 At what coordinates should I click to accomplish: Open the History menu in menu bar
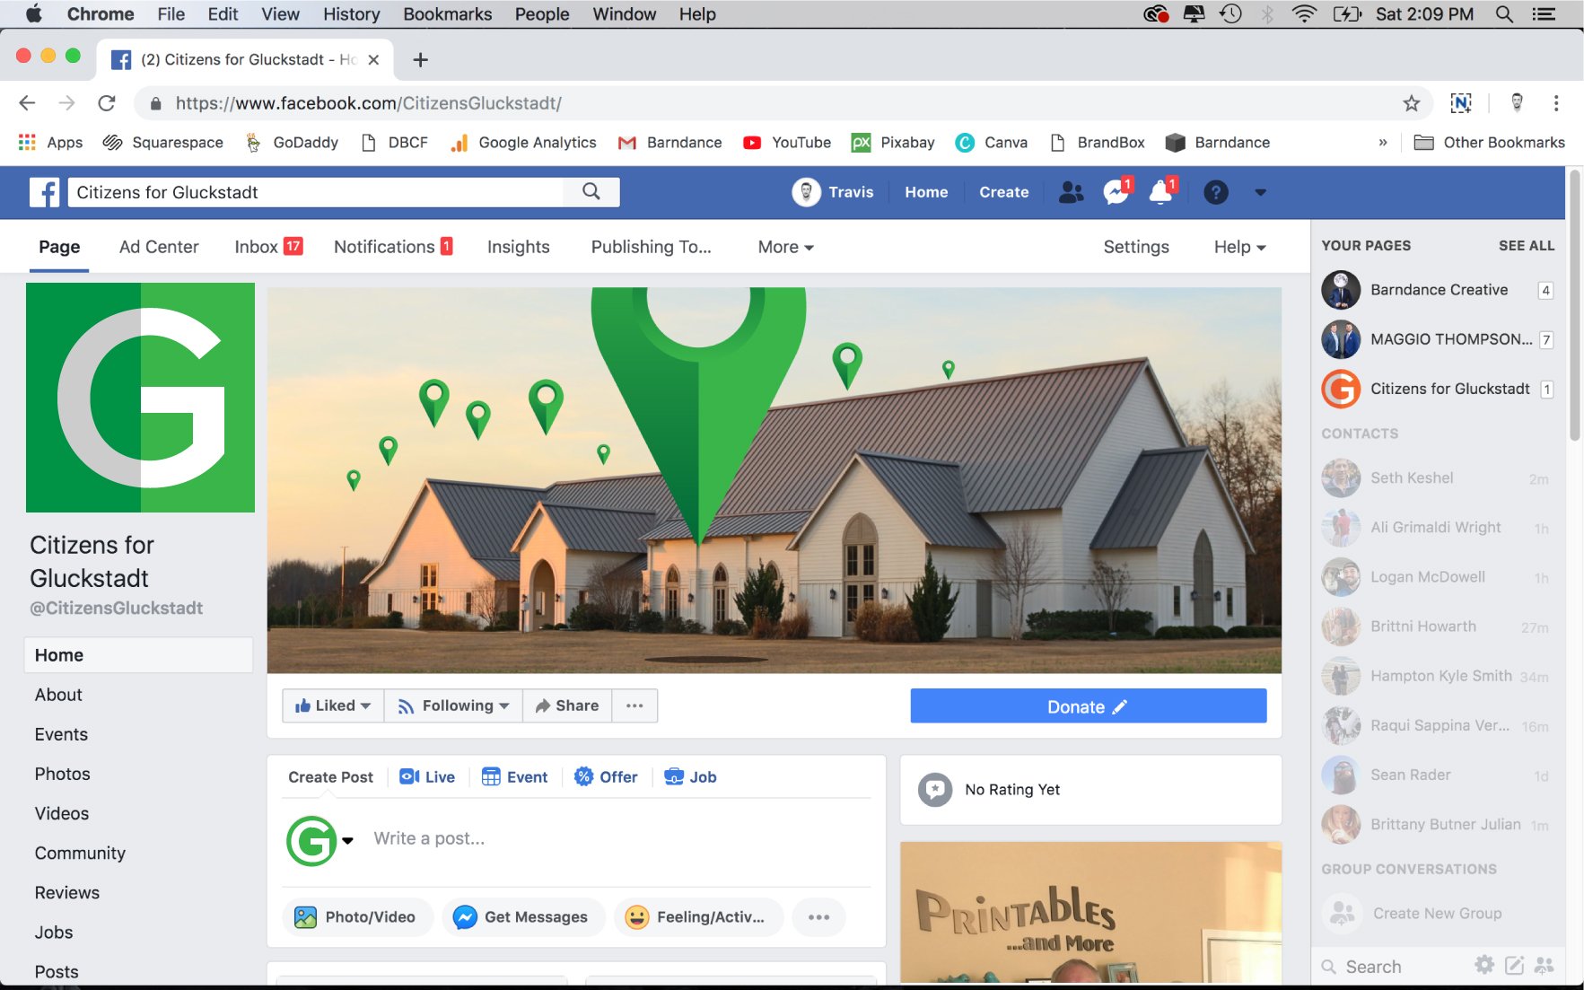click(x=351, y=14)
